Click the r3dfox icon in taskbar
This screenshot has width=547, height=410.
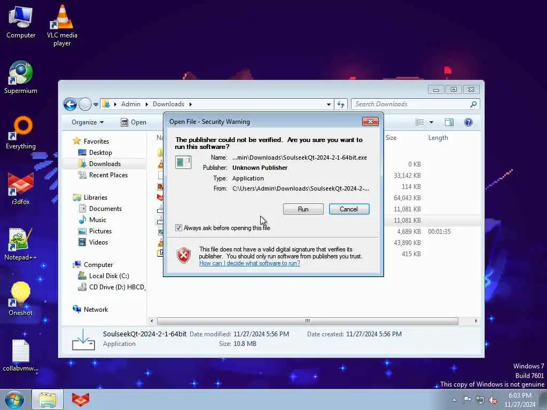point(81,400)
